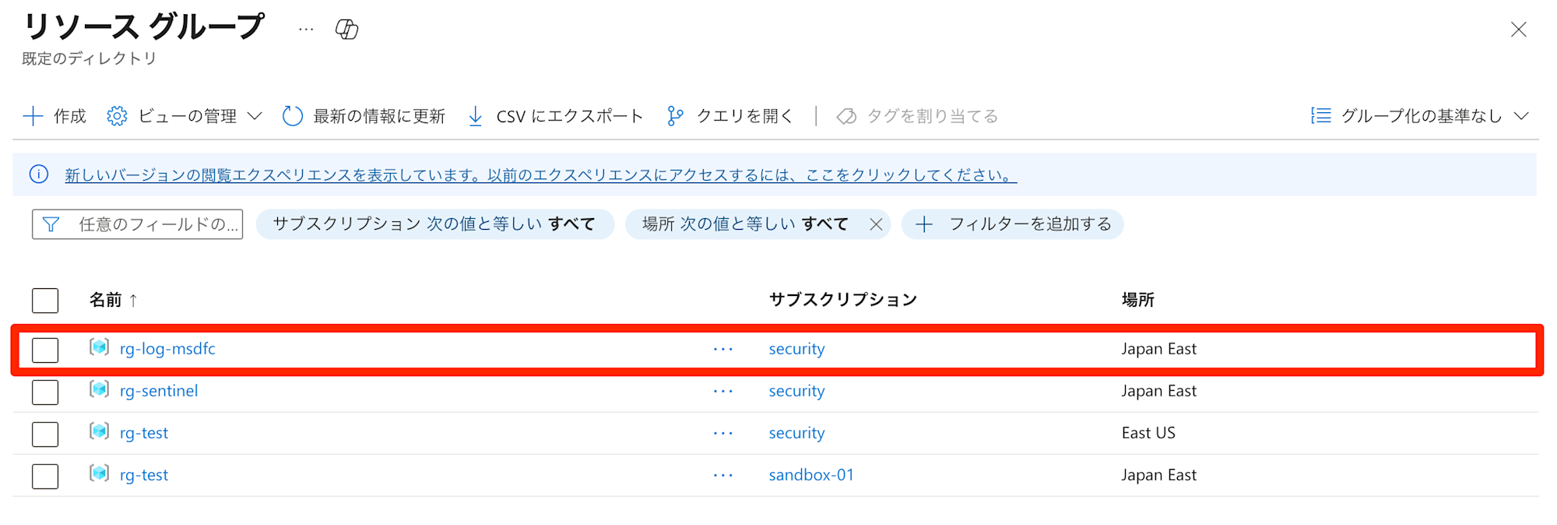1557x525 pixels.
Task: Toggle the select-all checkbox in header
Action: coord(45,300)
